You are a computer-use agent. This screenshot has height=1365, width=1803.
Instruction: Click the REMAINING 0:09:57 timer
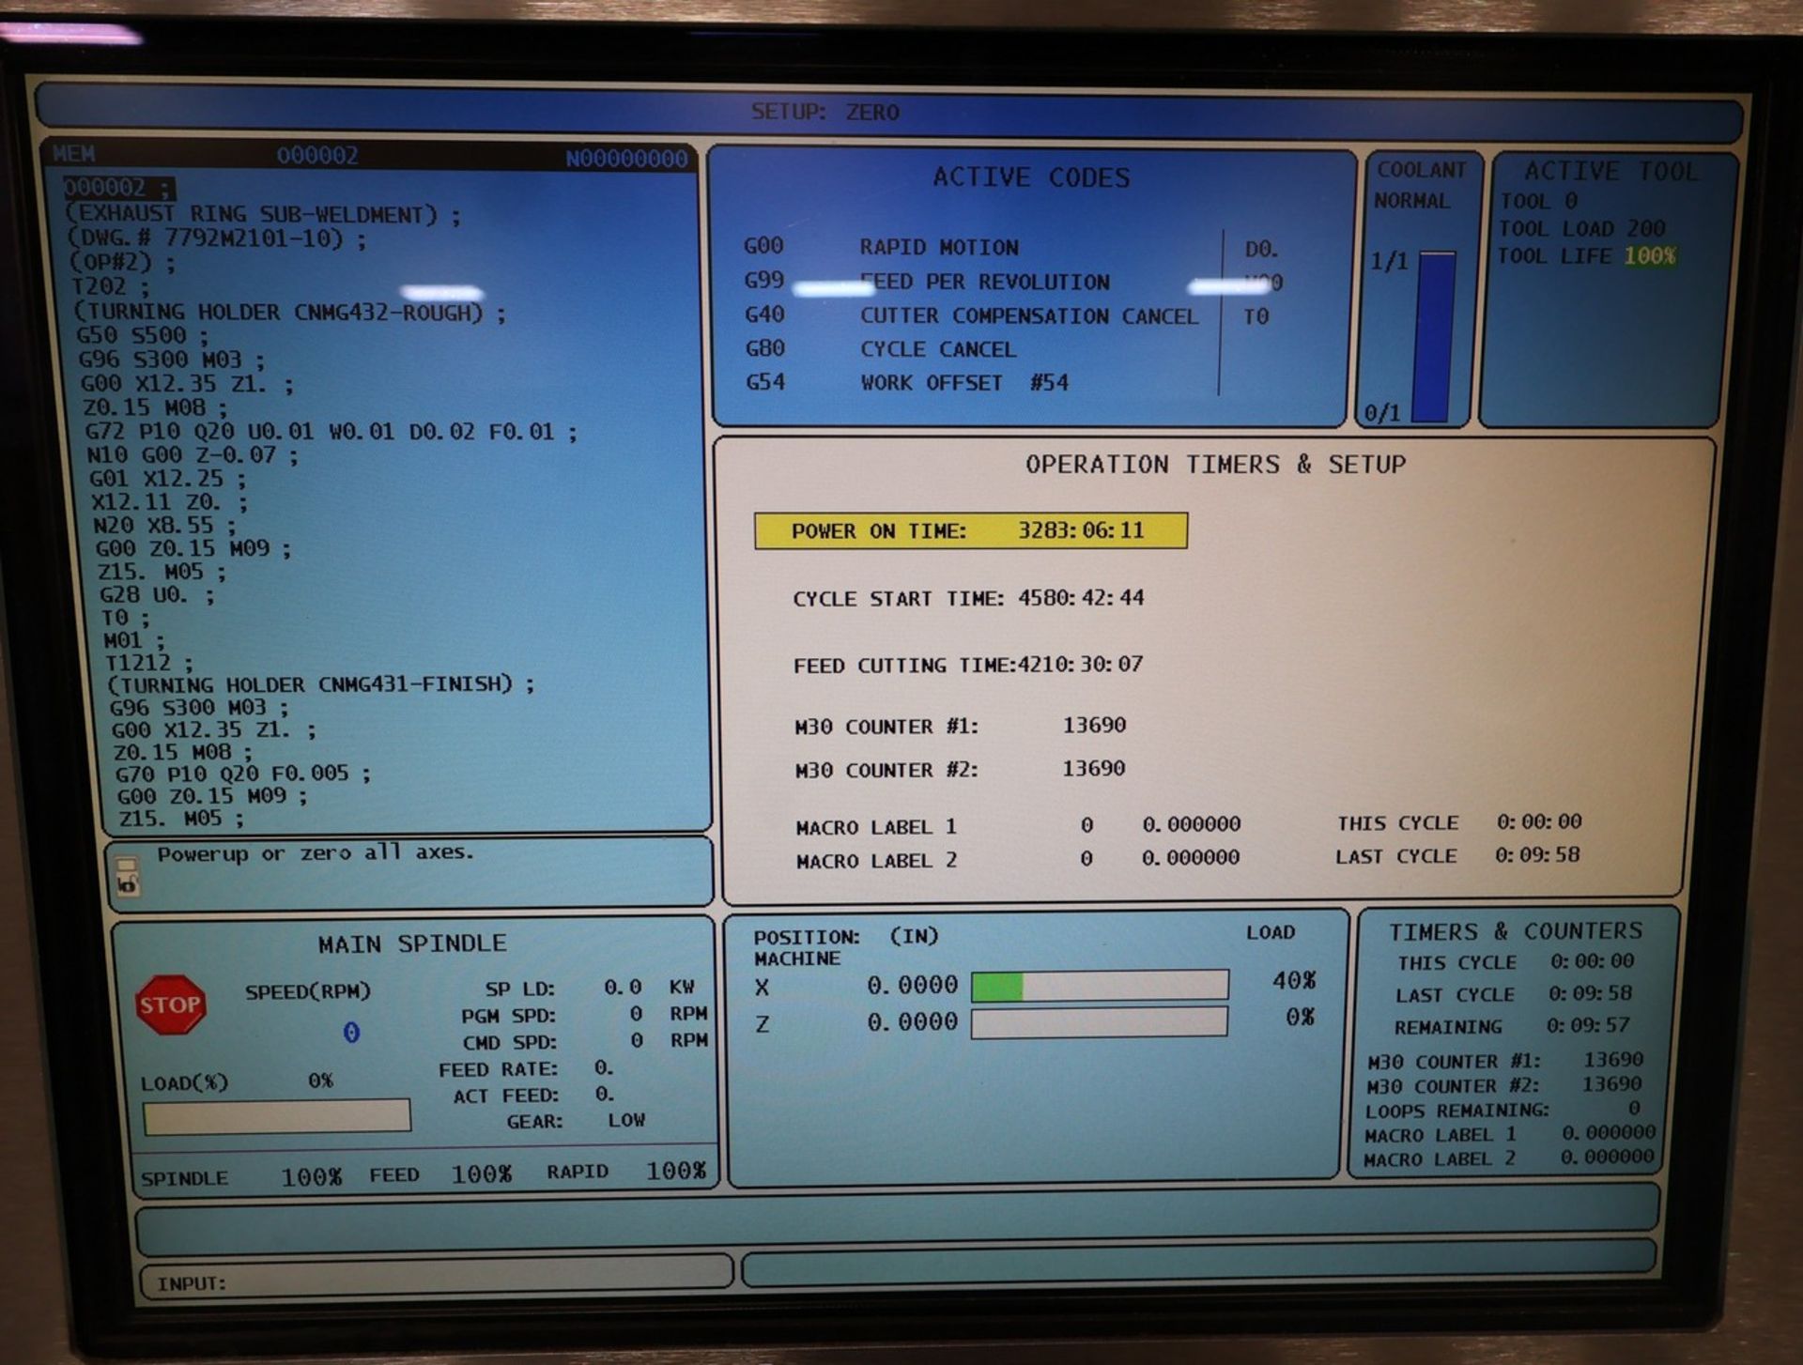[1512, 1026]
